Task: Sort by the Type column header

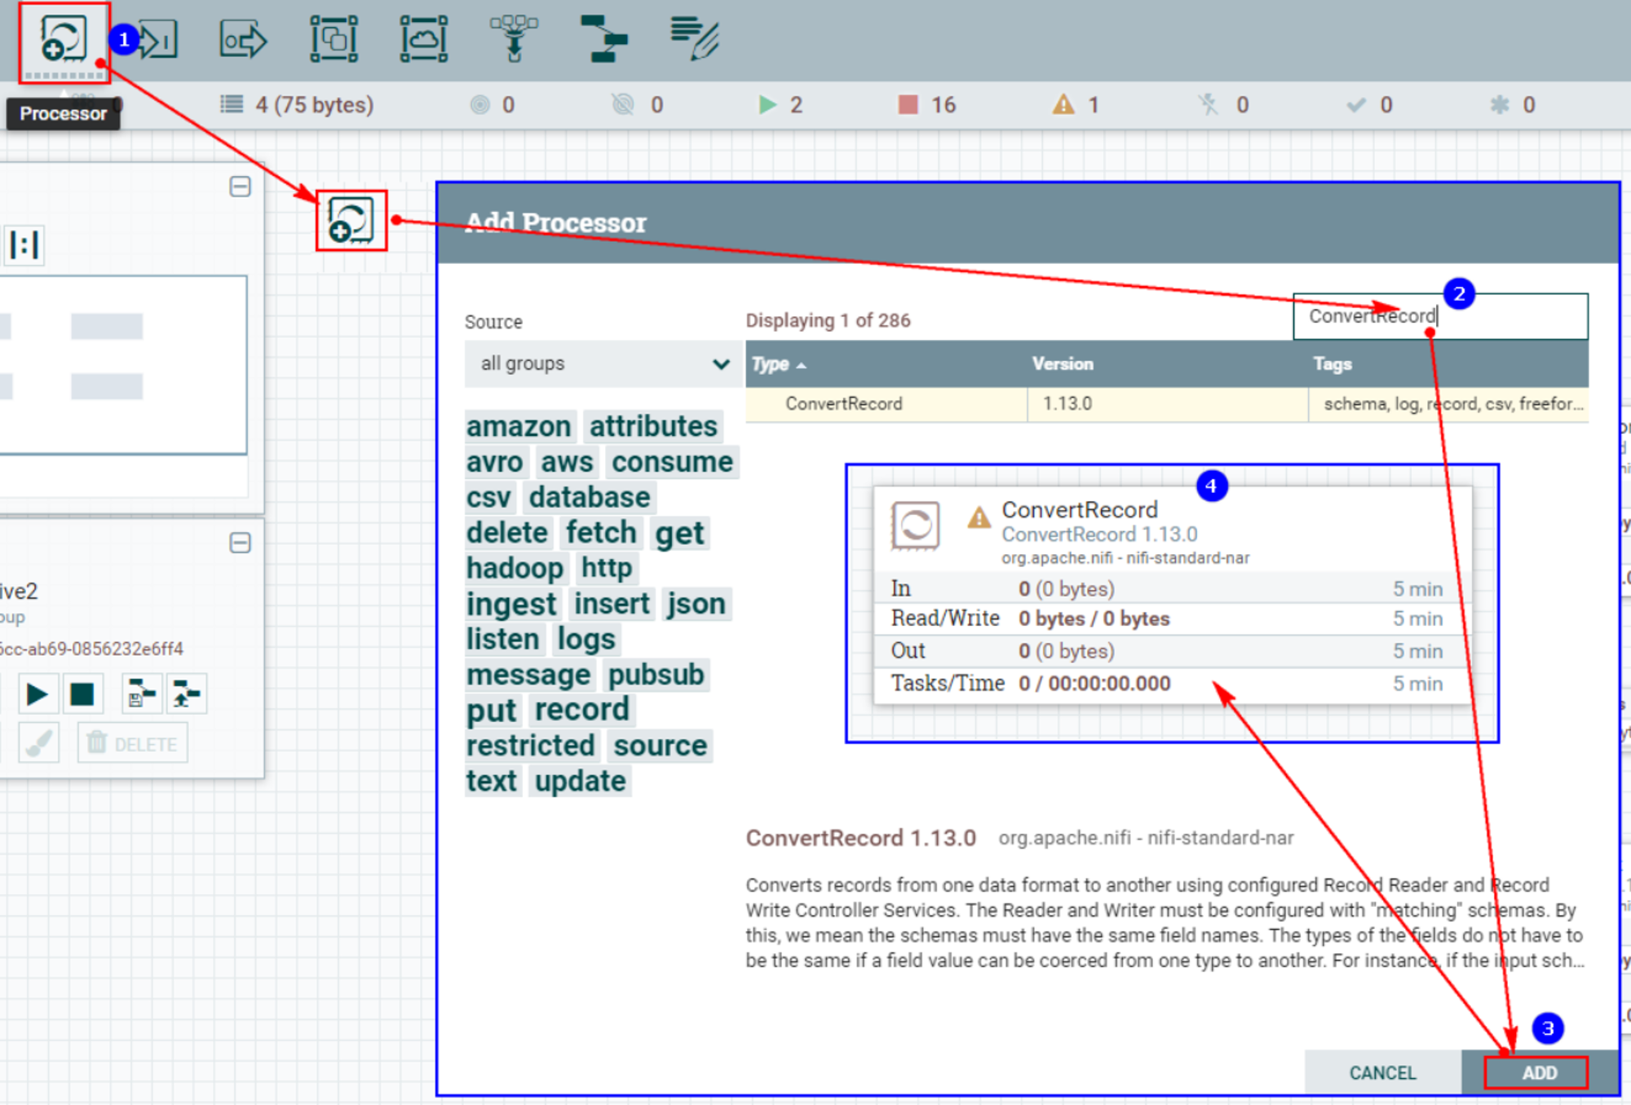Action: coord(886,364)
